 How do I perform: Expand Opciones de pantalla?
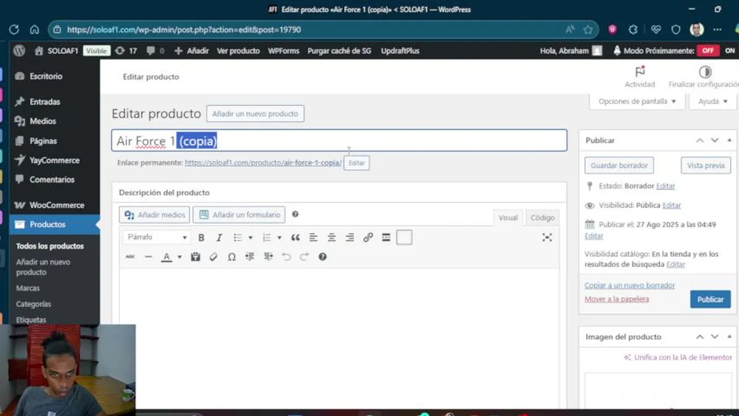[x=637, y=101]
